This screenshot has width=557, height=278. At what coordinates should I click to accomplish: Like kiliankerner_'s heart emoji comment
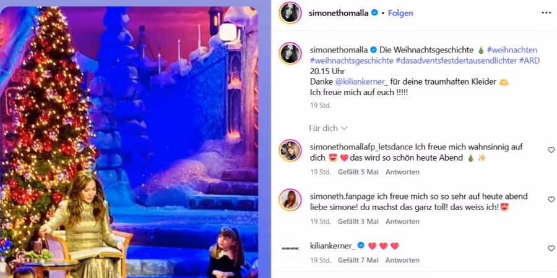coord(551,248)
